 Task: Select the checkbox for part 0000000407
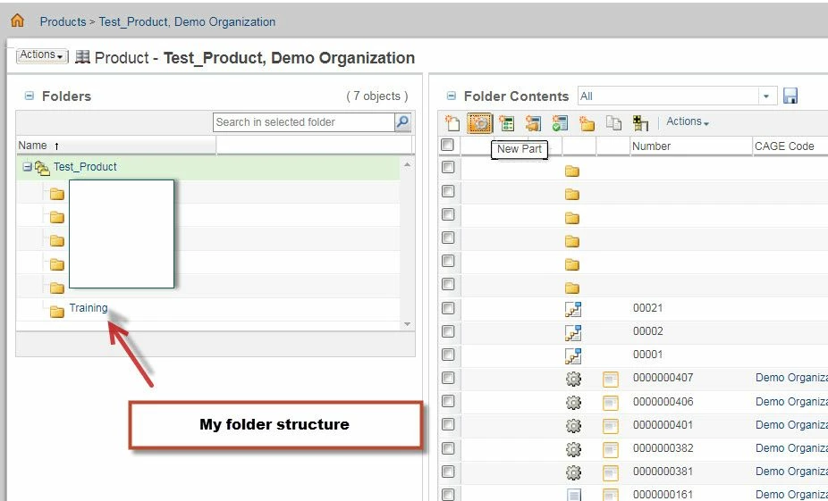[x=448, y=378]
